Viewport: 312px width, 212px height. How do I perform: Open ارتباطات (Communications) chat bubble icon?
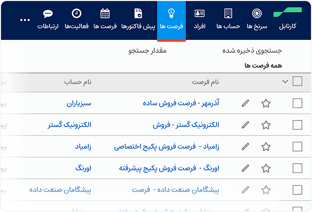48,14
